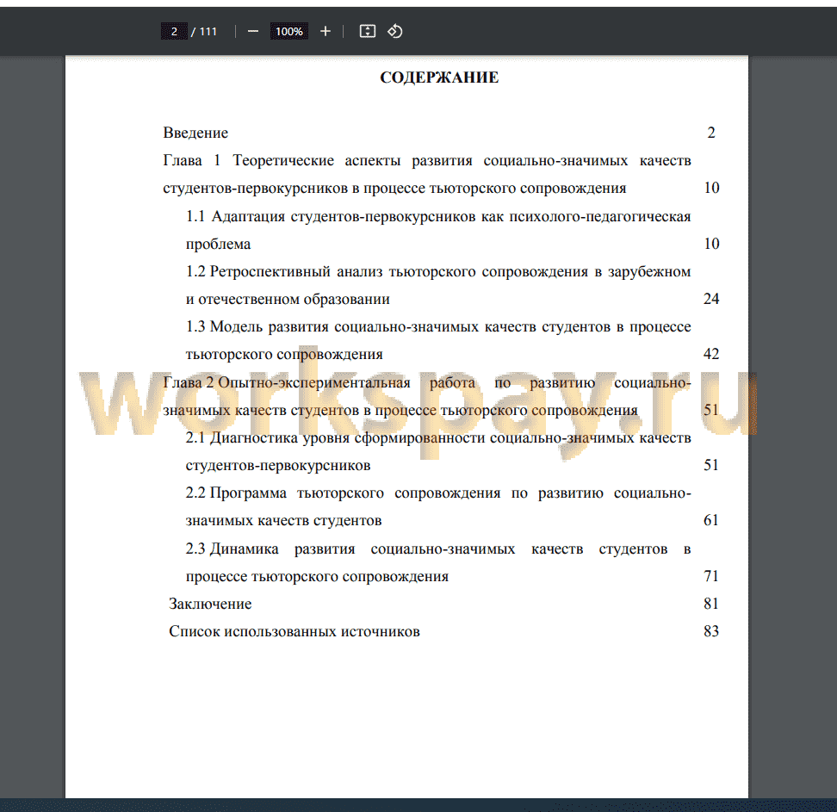Click entry 1.1 Адаптация студентов-первокурсников
This screenshot has height=812, width=837.
(x=438, y=216)
